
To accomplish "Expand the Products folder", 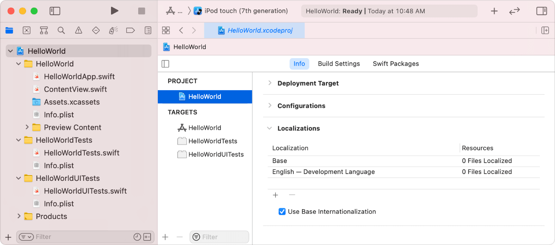I will [18, 216].
